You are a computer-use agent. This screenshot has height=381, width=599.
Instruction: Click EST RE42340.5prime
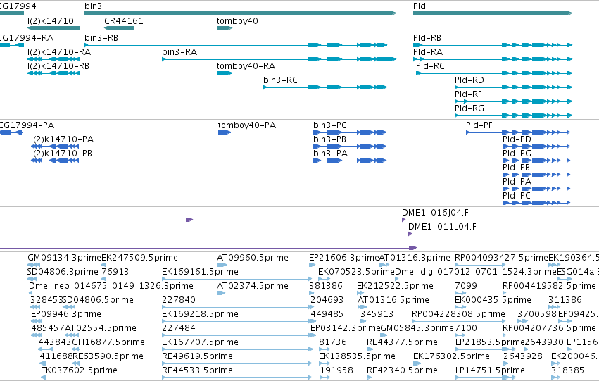[x=369, y=378]
